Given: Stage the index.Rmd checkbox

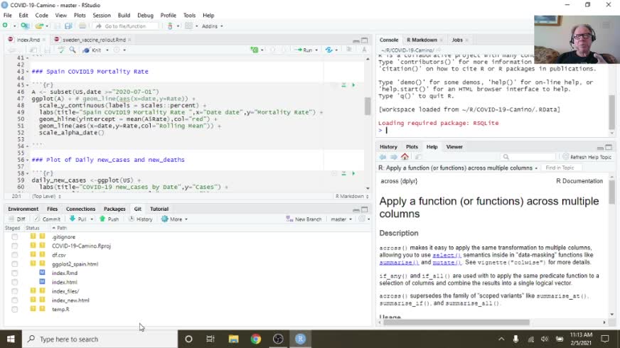Looking at the screenshot, I should pos(15,273).
